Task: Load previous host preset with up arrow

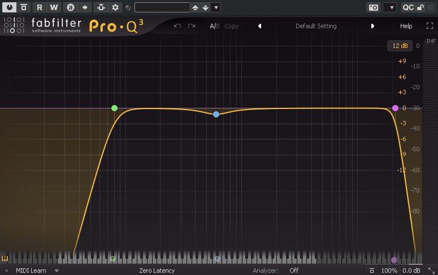Action: (x=195, y=8)
